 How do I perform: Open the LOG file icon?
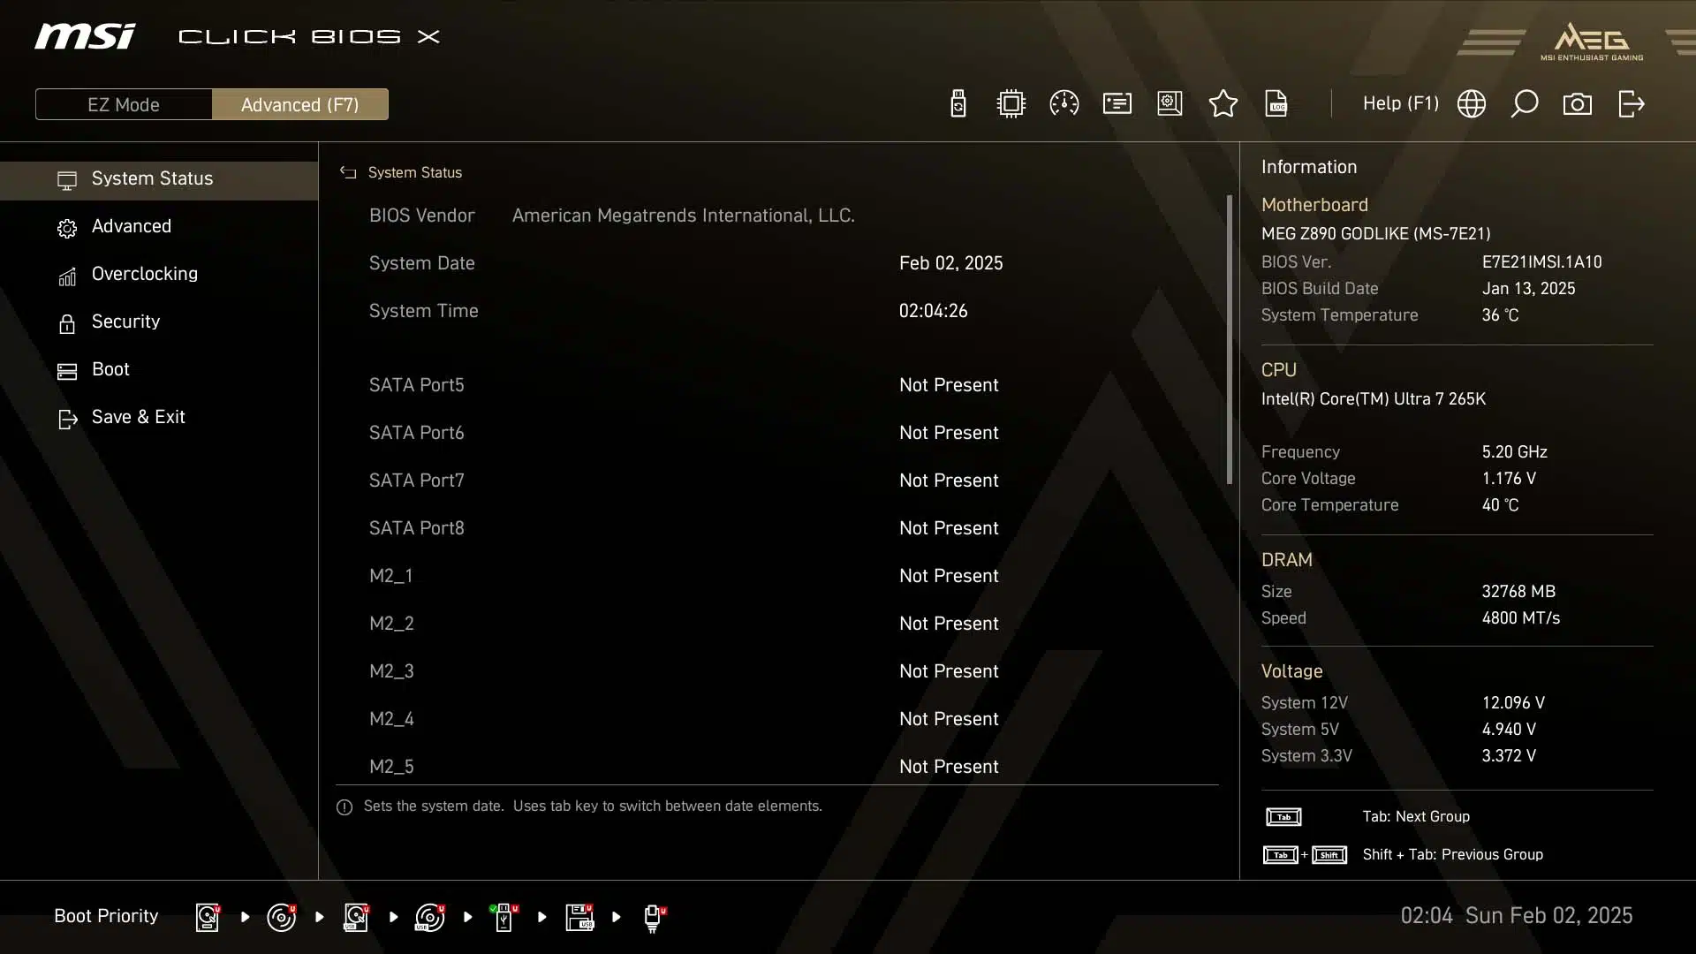[1276, 104]
